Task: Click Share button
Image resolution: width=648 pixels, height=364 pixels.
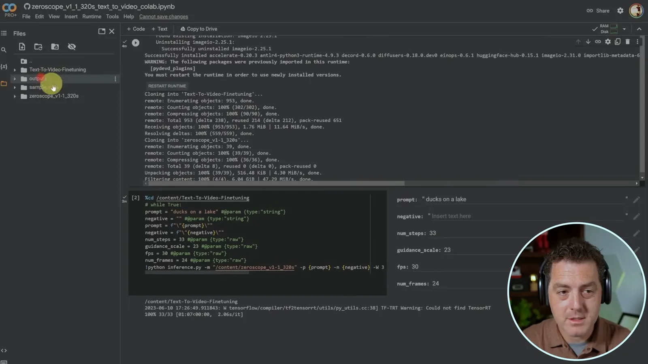Action: (x=598, y=11)
